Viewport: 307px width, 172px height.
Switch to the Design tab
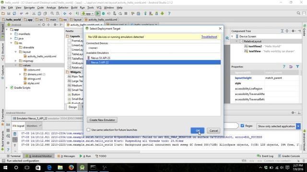[x=72, y=107]
